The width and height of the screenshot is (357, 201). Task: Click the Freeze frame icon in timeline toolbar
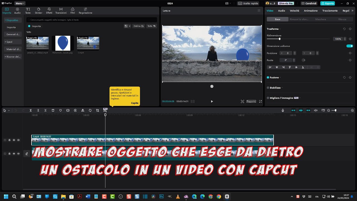coord(68,111)
